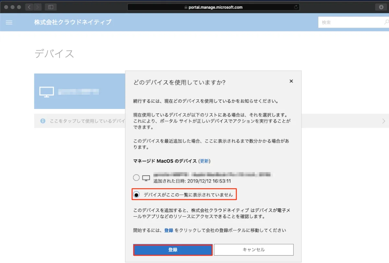Click the 検索 search input field
Image resolution: width=389 pixels, height=263 pixels.
tap(350, 22)
